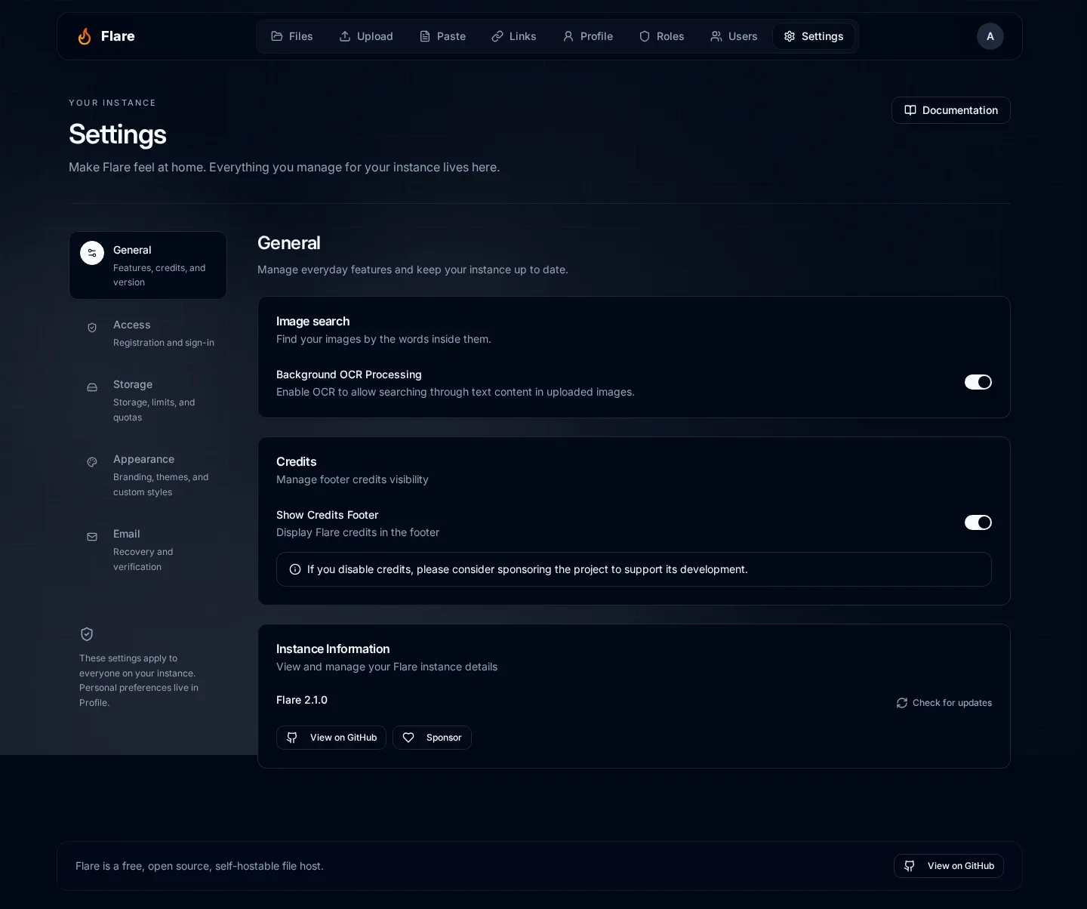Viewport: 1087px width, 909px height.
Task: Open Roles in the top navigation
Action: (661, 36)
